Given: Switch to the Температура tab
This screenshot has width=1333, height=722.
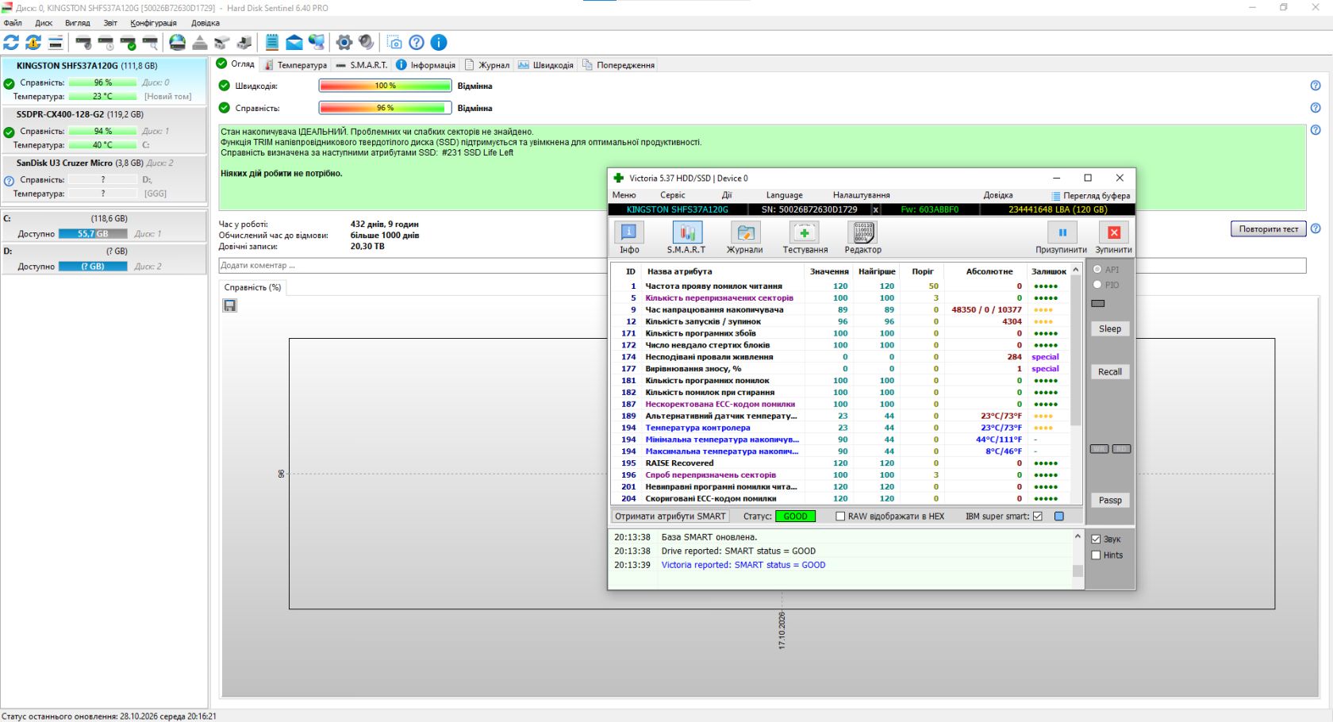Looking at the screenshot, I should [x=295, y=65].
